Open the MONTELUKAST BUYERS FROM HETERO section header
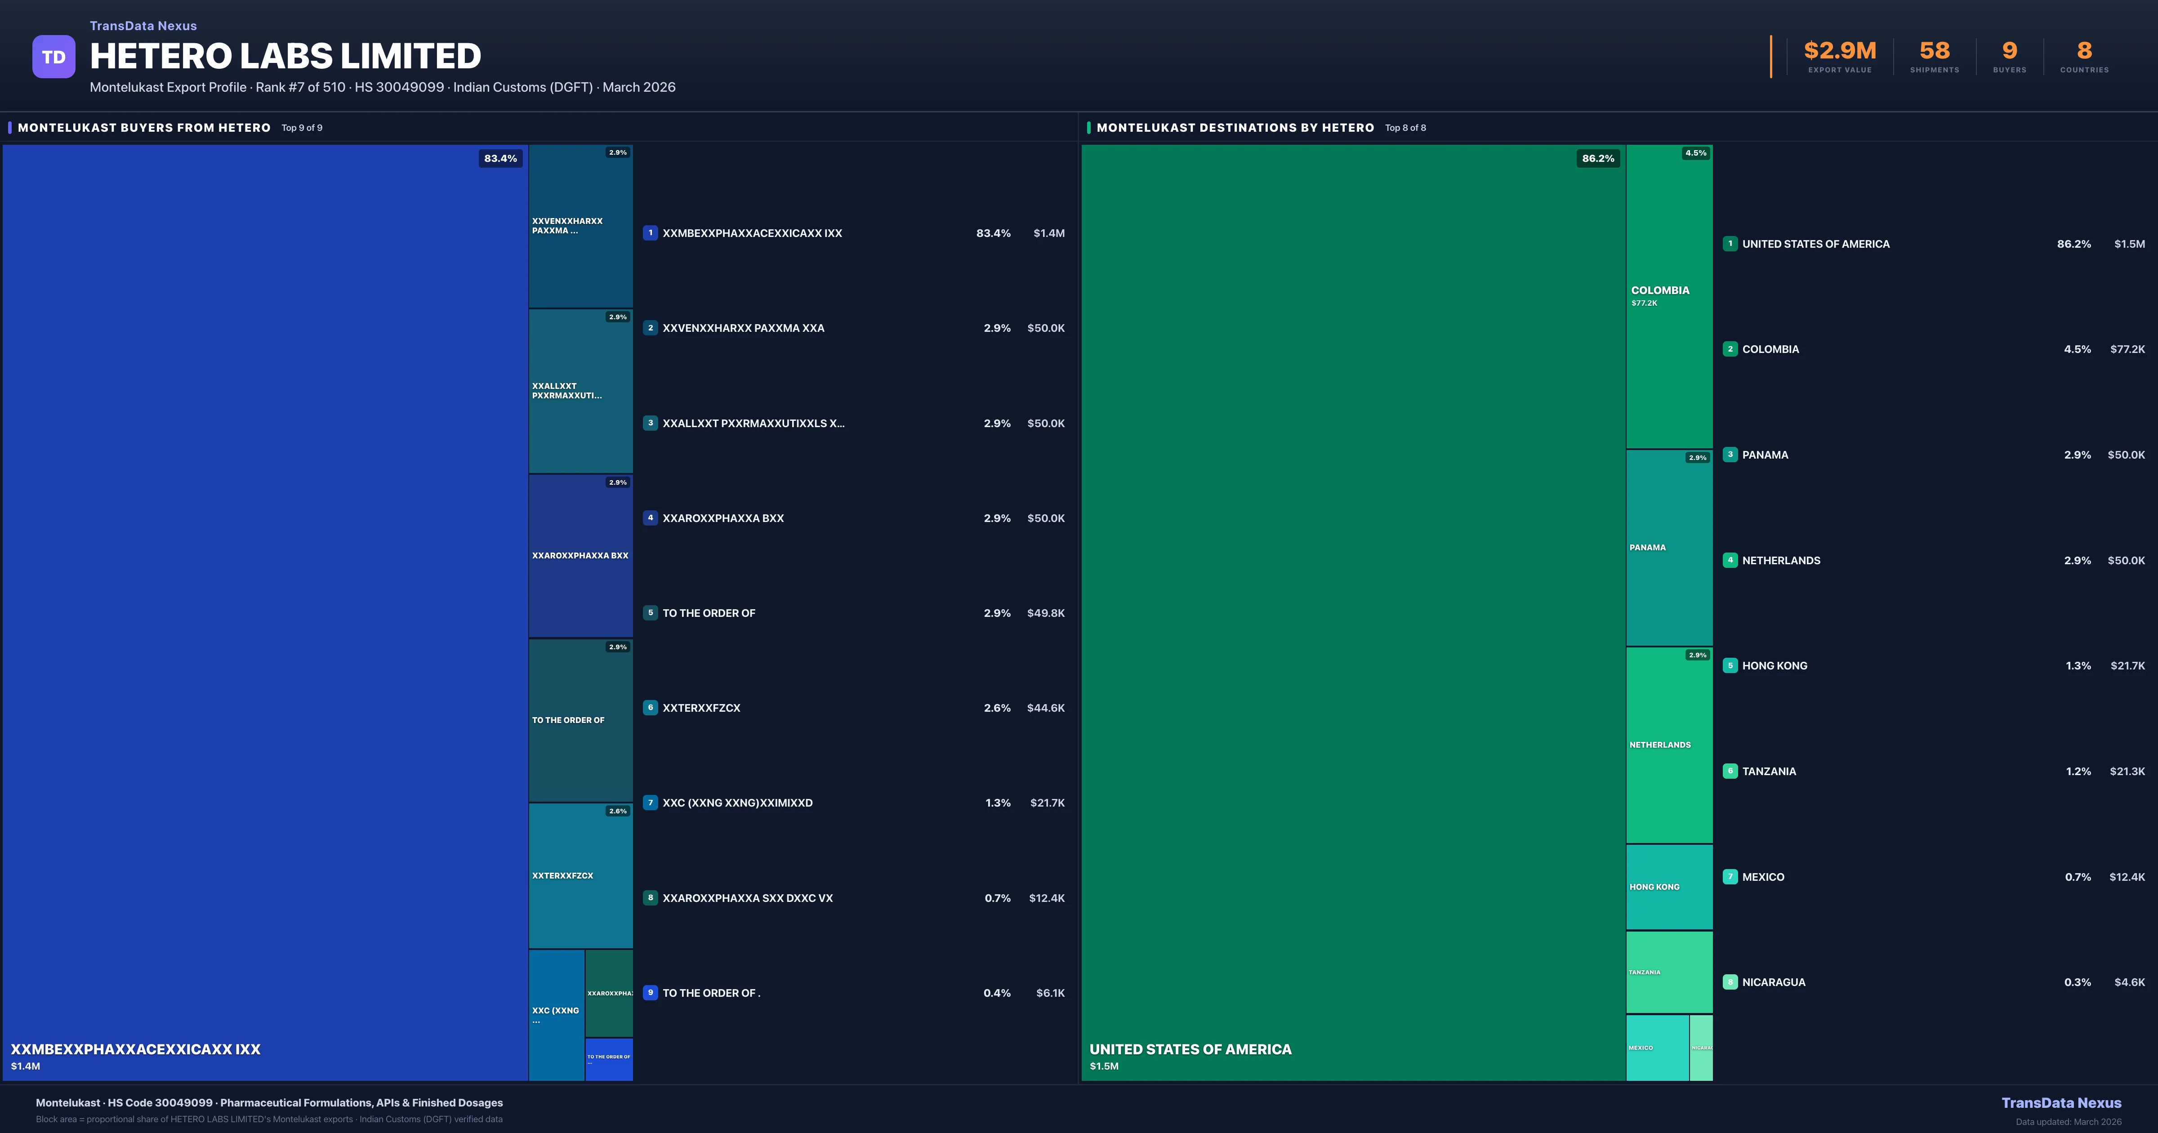Screen dimensions: 2158x1133 pos(143,127)
